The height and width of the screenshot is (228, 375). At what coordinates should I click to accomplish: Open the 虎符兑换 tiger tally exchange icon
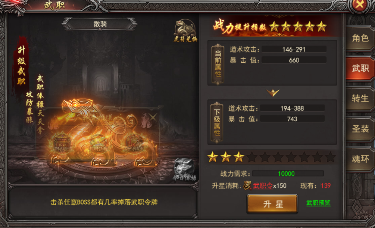click(x=185, y=31)
